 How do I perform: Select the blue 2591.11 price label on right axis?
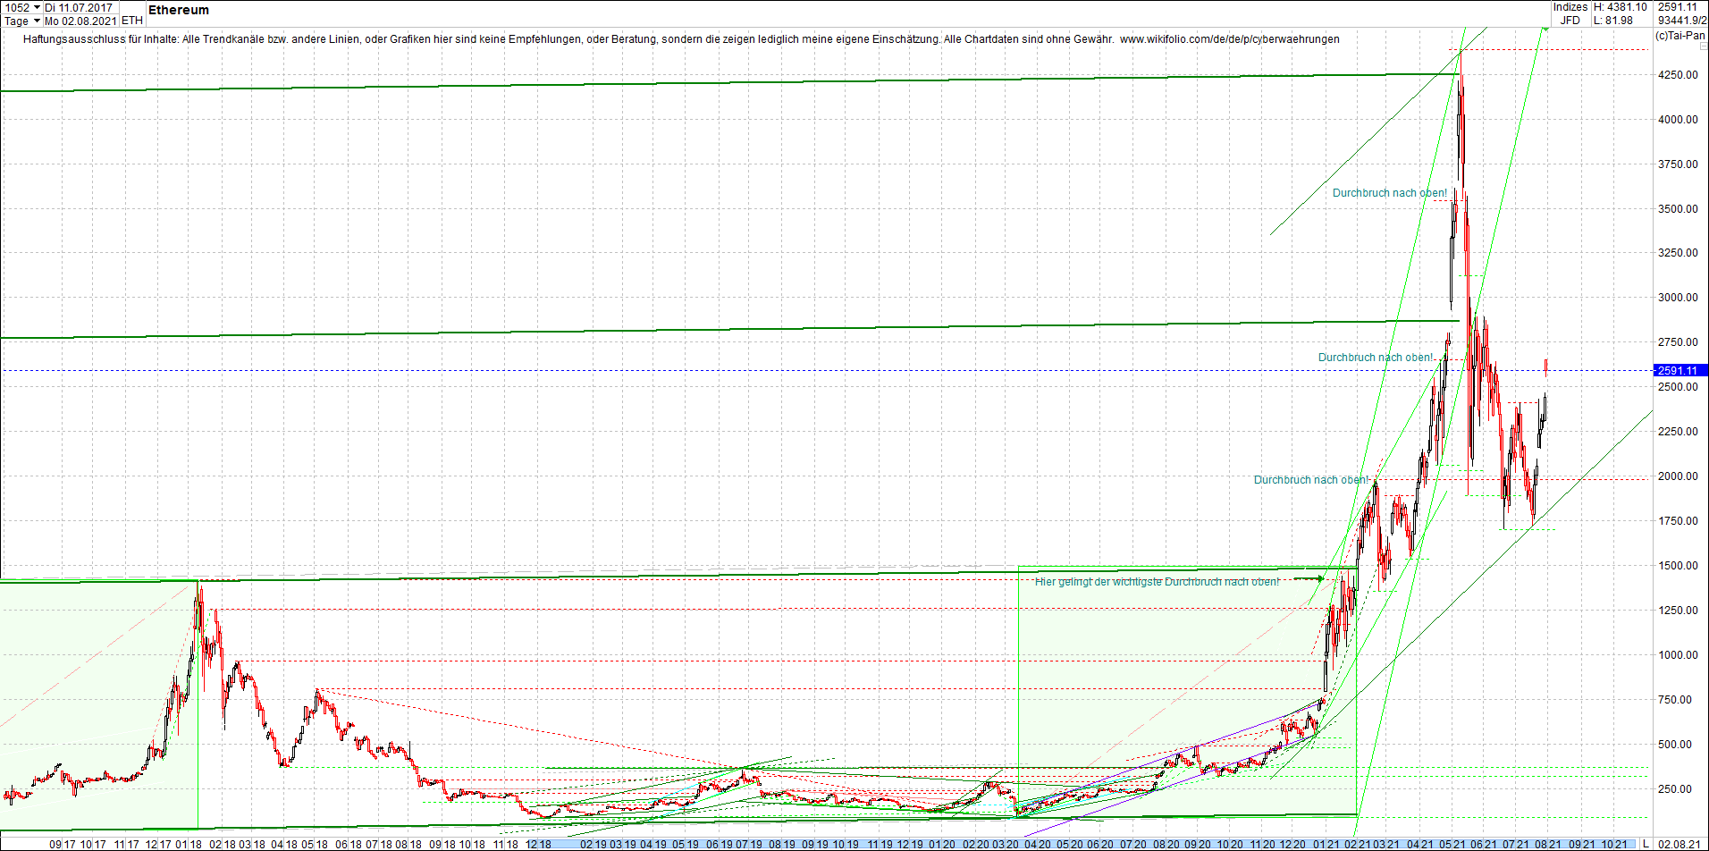point(1676,370)
